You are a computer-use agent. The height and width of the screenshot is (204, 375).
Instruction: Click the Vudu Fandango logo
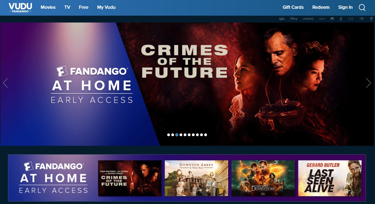click(x=20, y=7)
